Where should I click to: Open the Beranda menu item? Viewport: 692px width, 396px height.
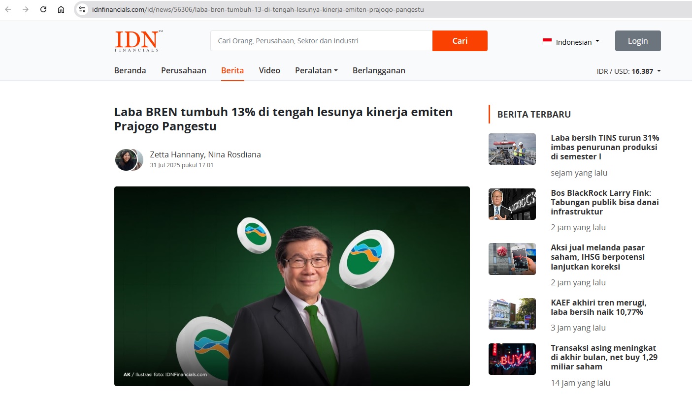pos(130,70)
